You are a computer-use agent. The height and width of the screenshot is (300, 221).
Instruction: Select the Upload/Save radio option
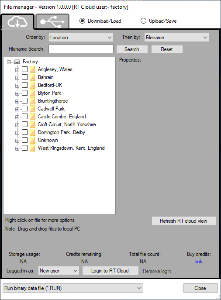click(143, 21)
